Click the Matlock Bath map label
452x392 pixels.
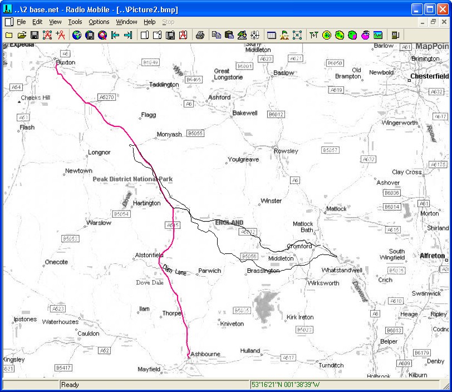pyautogui.click(x=303, y=227)
